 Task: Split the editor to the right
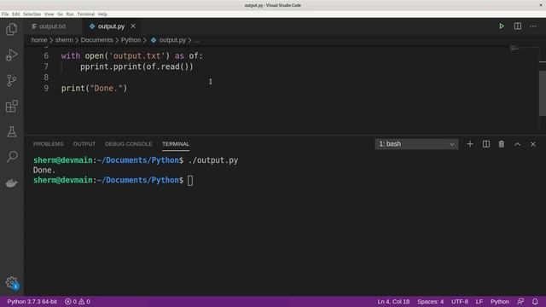(518, 26)
